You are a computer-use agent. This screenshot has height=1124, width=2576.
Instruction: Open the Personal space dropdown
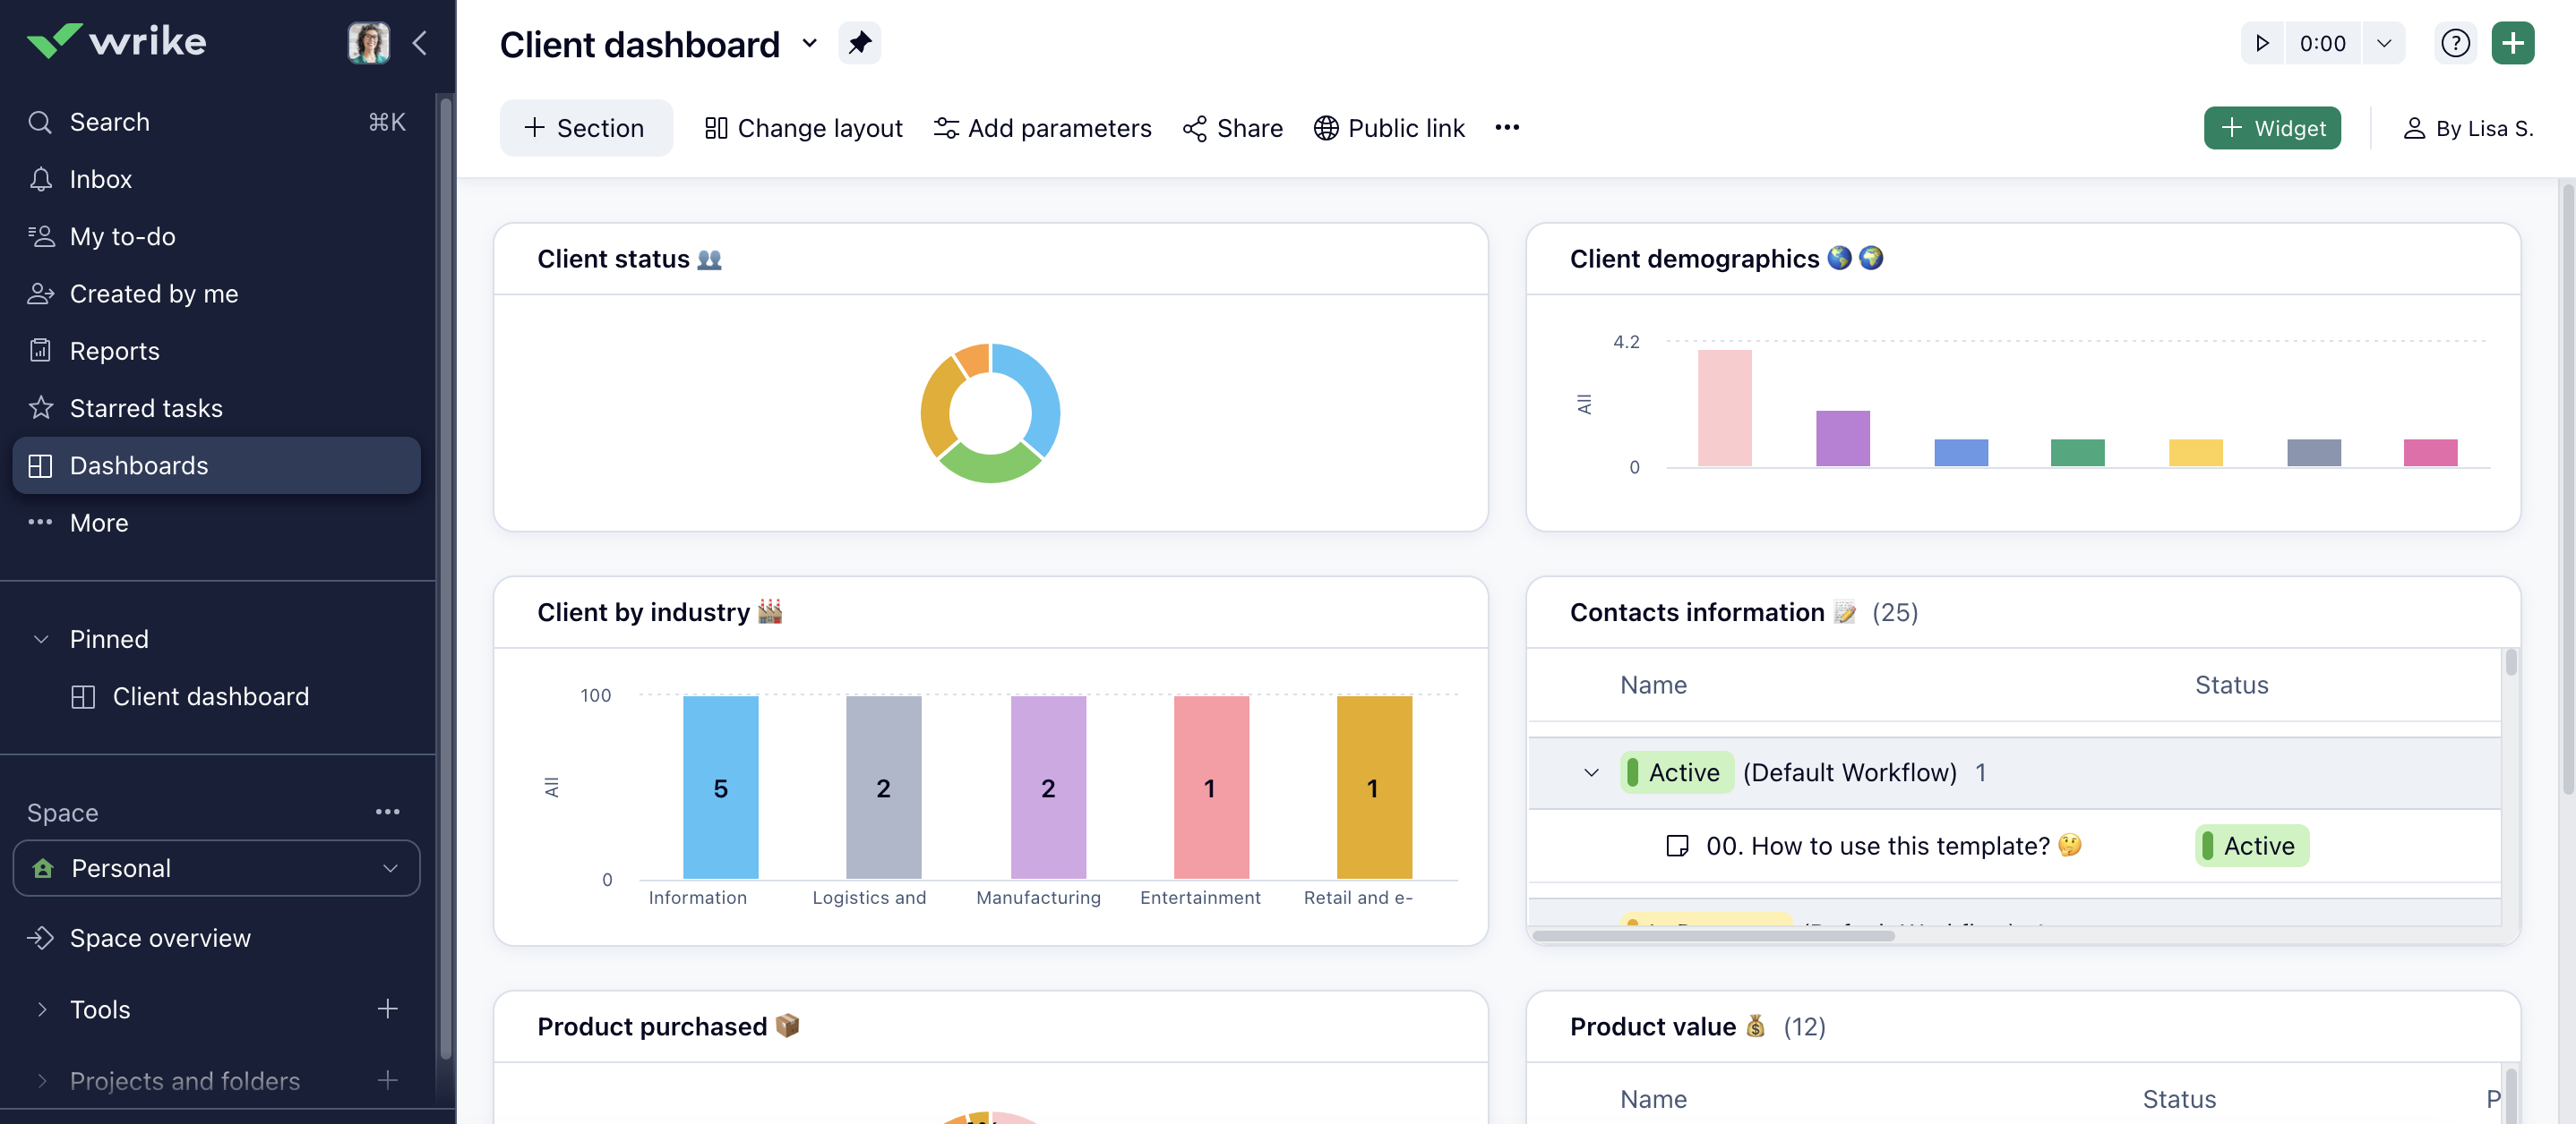click(216, 868)
